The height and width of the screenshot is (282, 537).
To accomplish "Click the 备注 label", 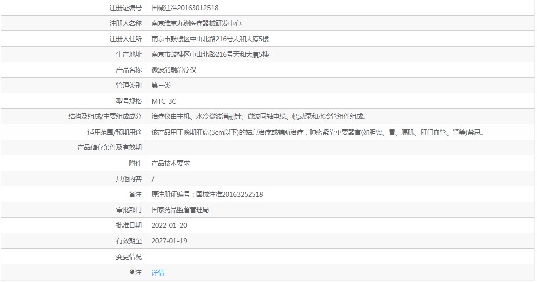I will pyautogui.click(x=135, y=195).
